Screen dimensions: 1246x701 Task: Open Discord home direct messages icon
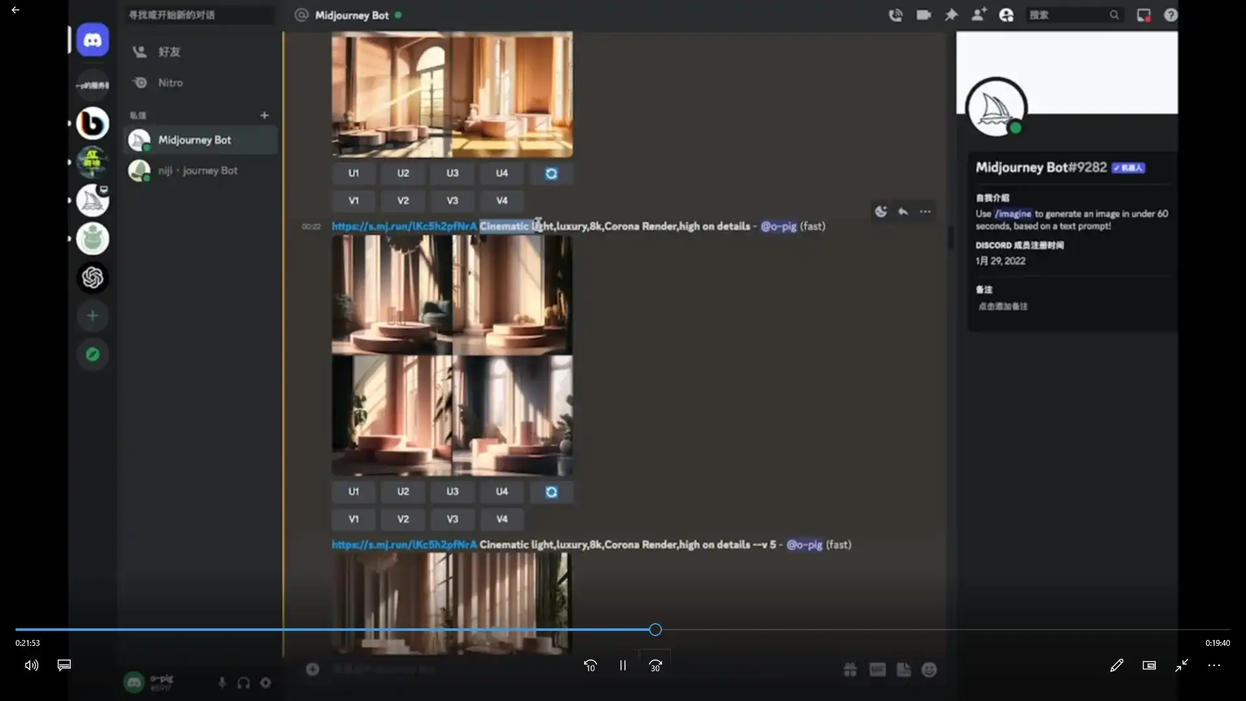coord(93,40)
